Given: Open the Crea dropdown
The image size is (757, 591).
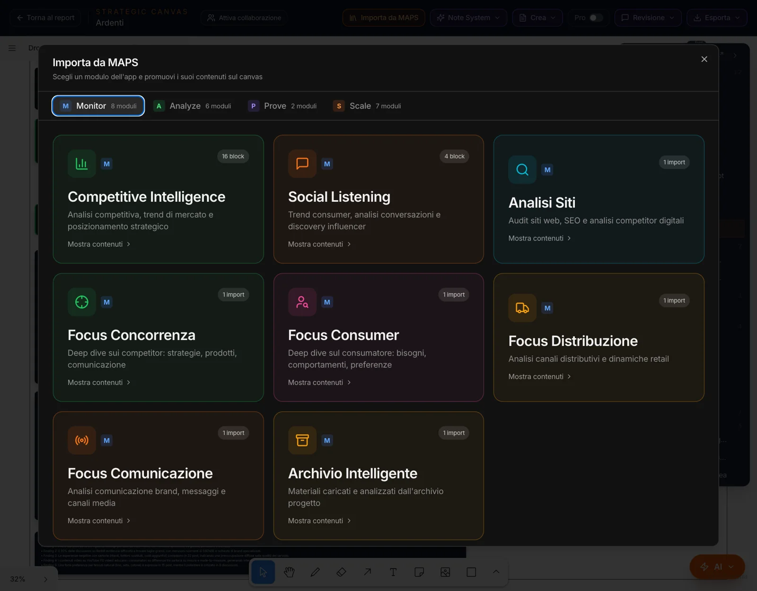Looking at the screenshot, I should [537, 17].
